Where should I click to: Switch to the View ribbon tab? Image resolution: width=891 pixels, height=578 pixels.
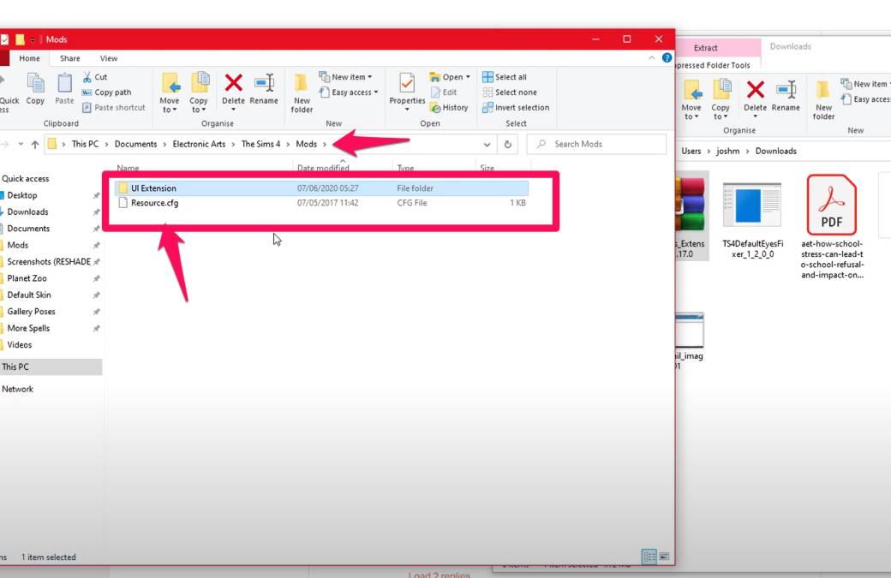[x=107, y=57]
